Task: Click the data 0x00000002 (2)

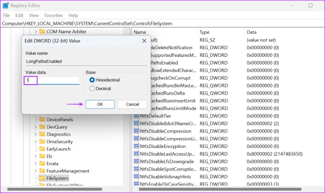Action: click(x=262, y=124)
